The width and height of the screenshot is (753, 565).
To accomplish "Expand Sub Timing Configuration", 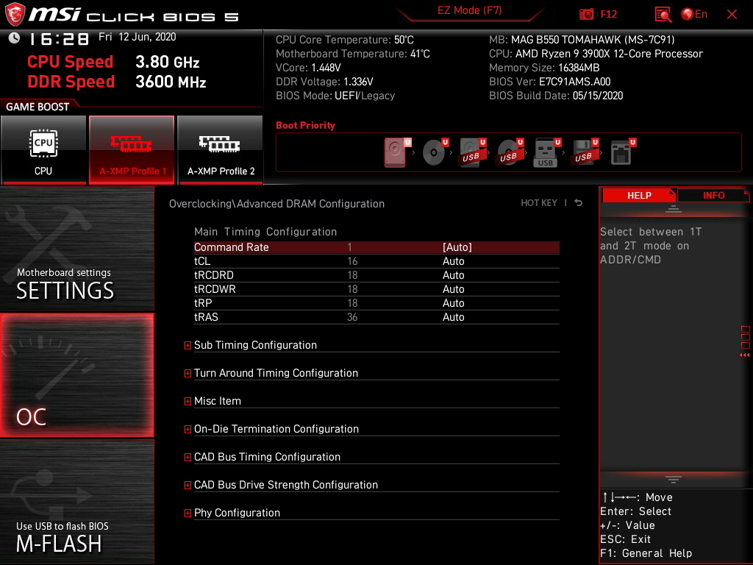I will pos(255,345).
